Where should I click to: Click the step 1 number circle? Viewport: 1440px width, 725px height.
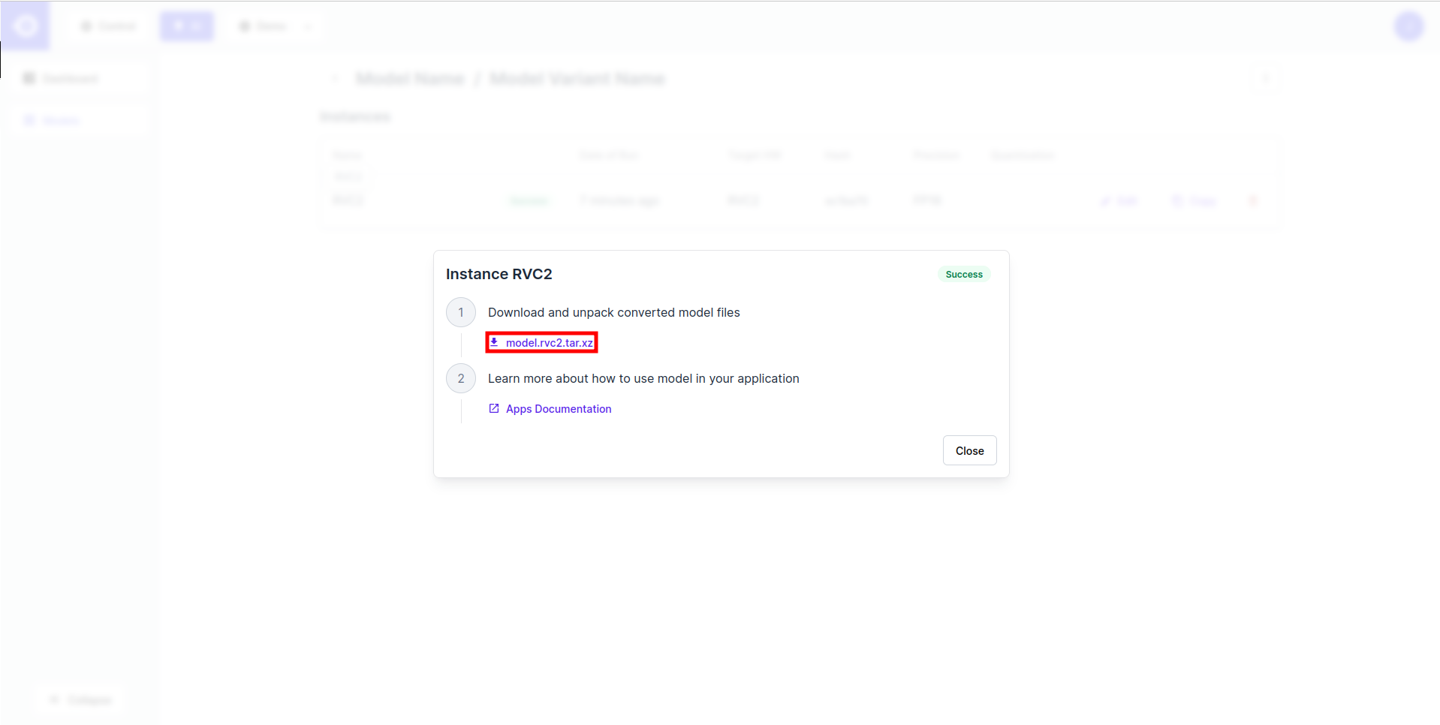[461, 312]
